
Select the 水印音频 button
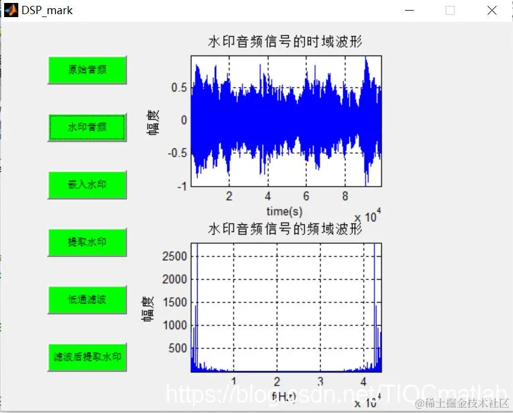click(87, 127)
